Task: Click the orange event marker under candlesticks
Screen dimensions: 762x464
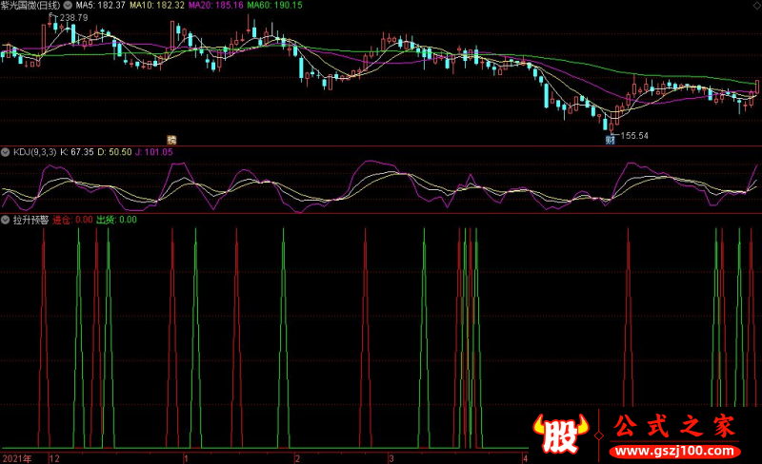Action: [x=171, y=140]
